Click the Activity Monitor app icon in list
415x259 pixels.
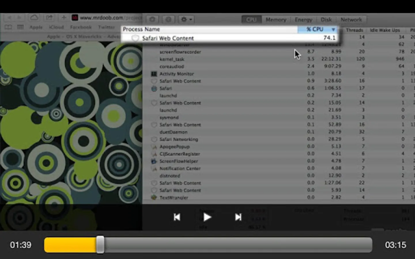point(154,74)
